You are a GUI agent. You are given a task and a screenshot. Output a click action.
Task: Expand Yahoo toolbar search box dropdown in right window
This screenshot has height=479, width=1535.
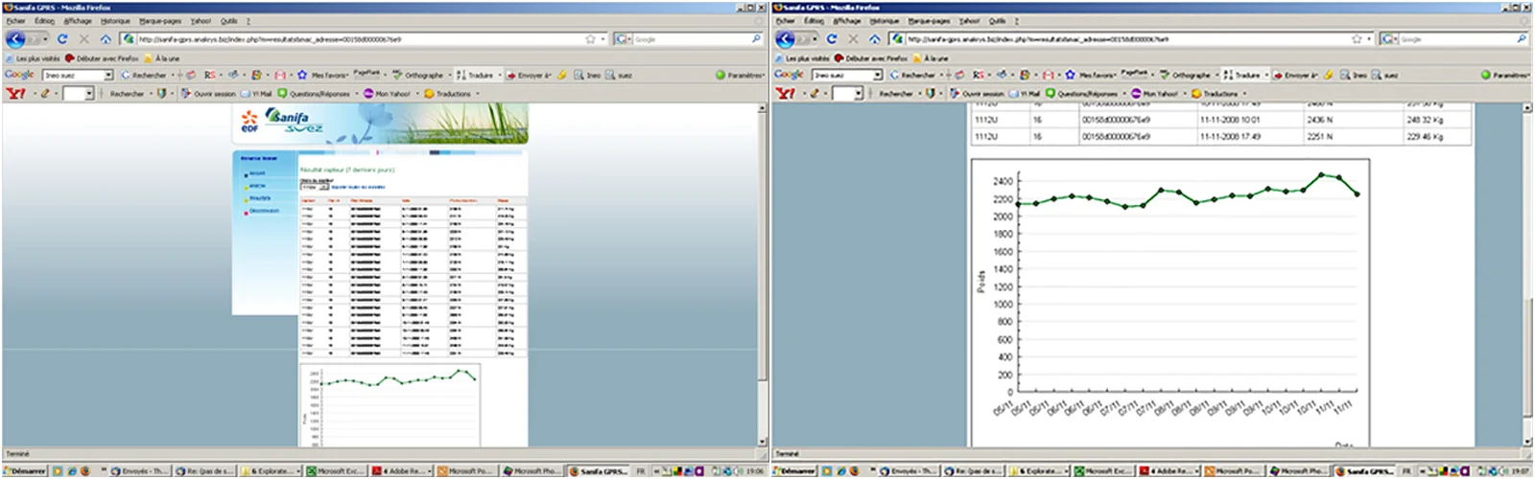[x=858, y=94]
